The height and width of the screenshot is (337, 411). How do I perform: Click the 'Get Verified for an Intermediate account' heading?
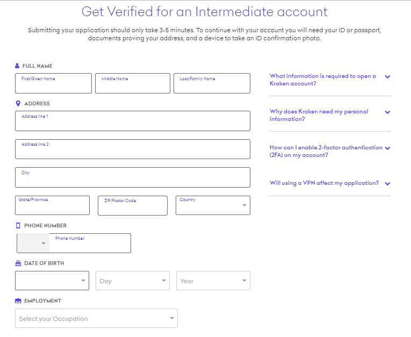pyautogui.click(x=205, y=12)
